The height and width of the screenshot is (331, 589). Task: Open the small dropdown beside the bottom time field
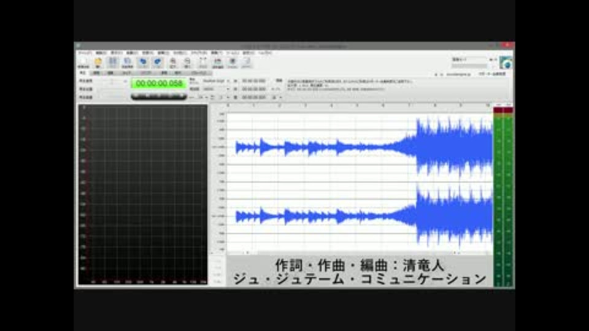click(277, 97)
